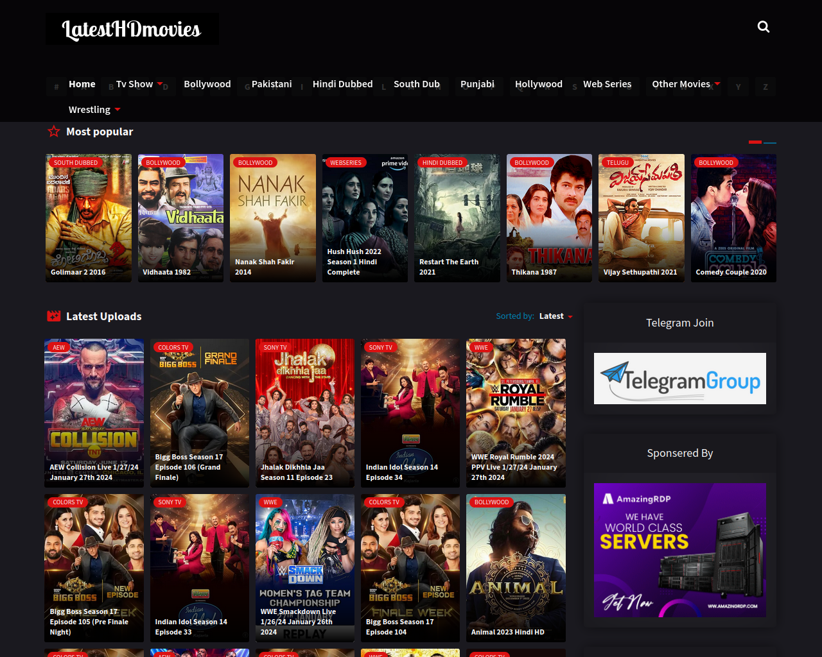Open Bigg Boss Season 17 Episode 104 card
Viewport: 822px width, 657px height.
tap(410, 568)
